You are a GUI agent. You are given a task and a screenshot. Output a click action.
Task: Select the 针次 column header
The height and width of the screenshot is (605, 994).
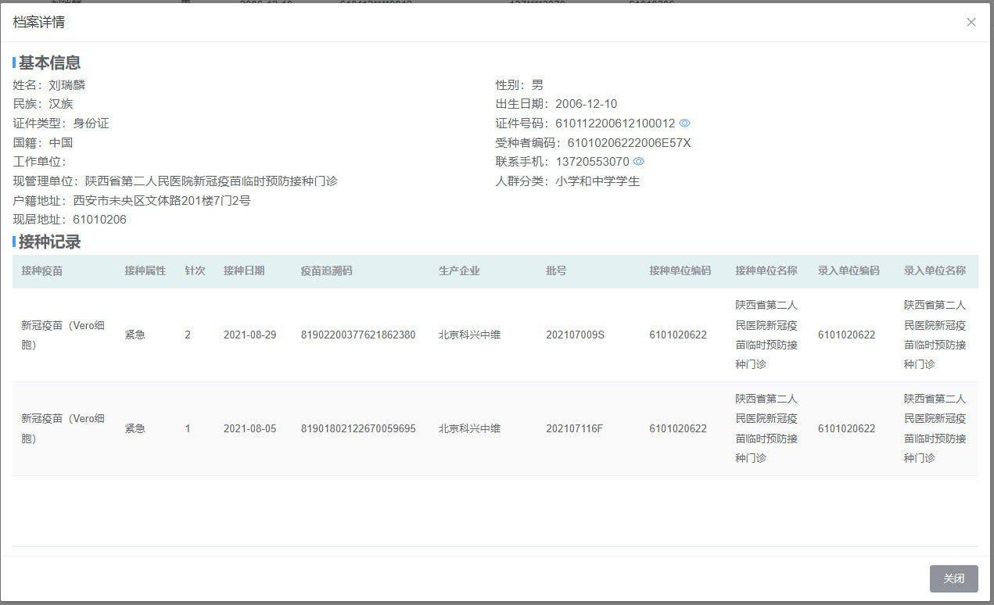click(195, 270)
